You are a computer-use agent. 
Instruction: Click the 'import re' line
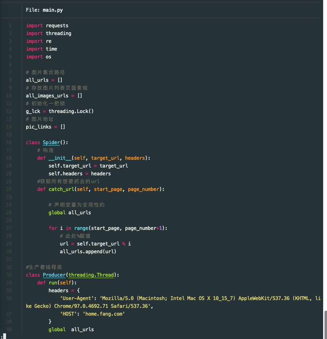coord(39,41)
